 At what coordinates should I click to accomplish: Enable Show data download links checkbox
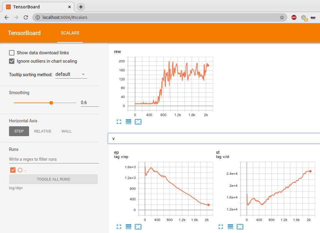point(12,53)
